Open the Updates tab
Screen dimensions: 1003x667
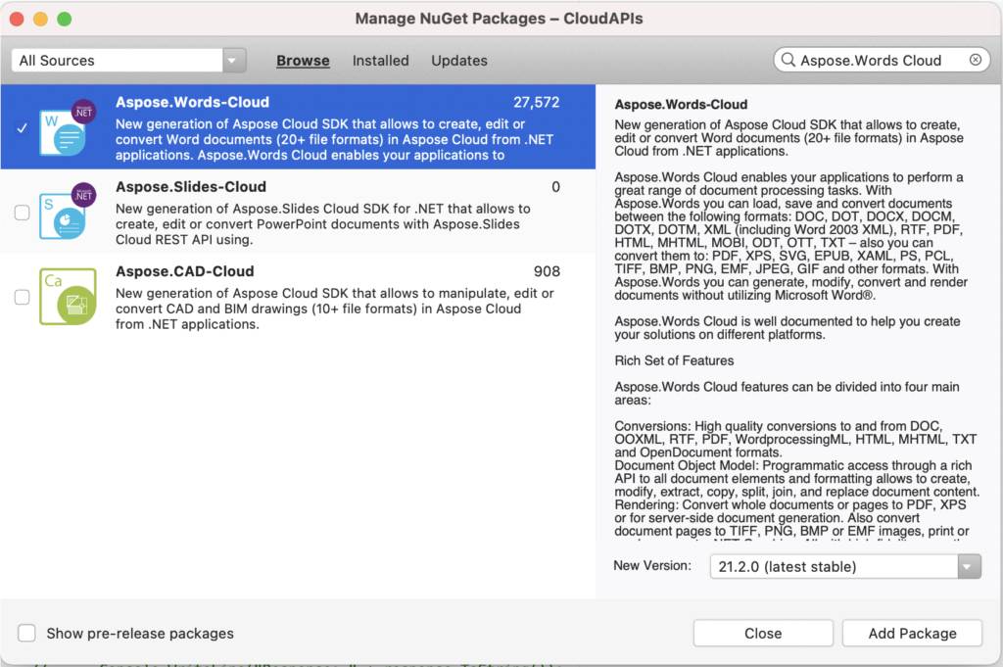tap(458, 61)
